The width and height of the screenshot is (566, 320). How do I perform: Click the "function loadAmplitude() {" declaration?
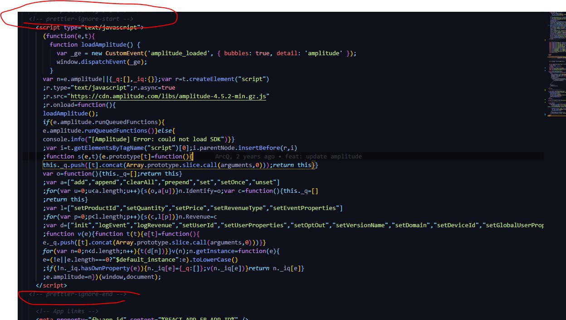95,45
